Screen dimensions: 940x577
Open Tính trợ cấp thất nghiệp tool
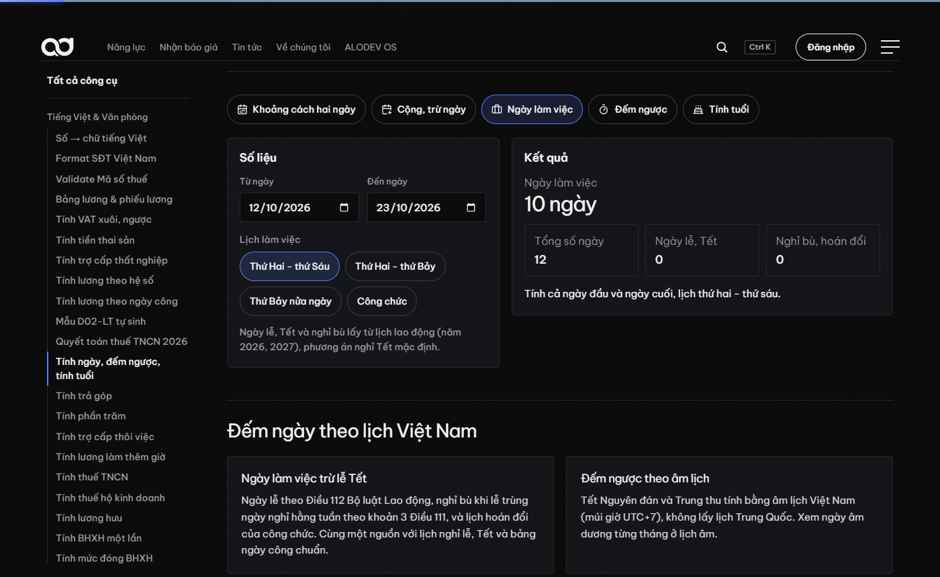point(111,260)
